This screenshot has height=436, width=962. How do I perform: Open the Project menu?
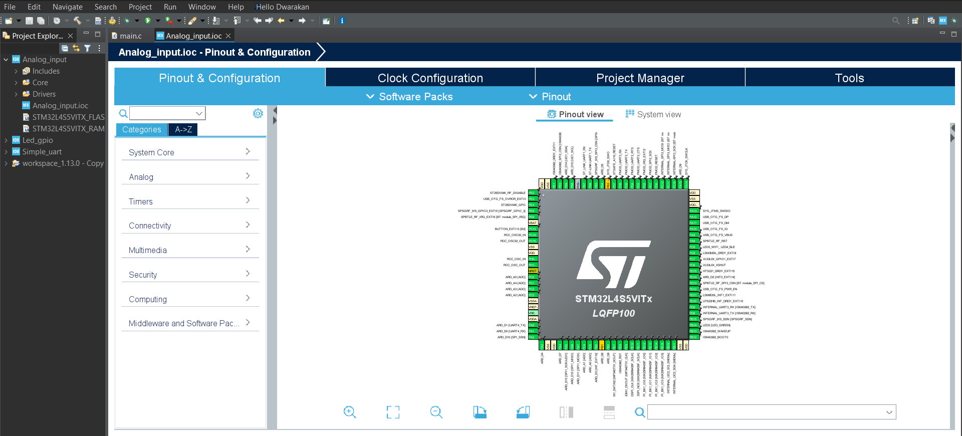pyautogui.click(x=140, y=7)
